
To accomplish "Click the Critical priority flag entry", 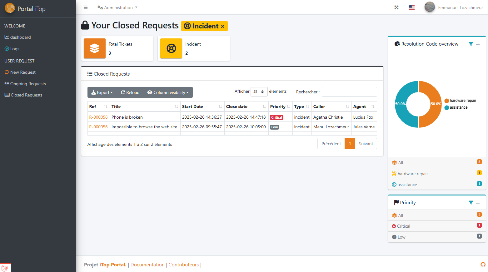I will click(x=403, y=226).
